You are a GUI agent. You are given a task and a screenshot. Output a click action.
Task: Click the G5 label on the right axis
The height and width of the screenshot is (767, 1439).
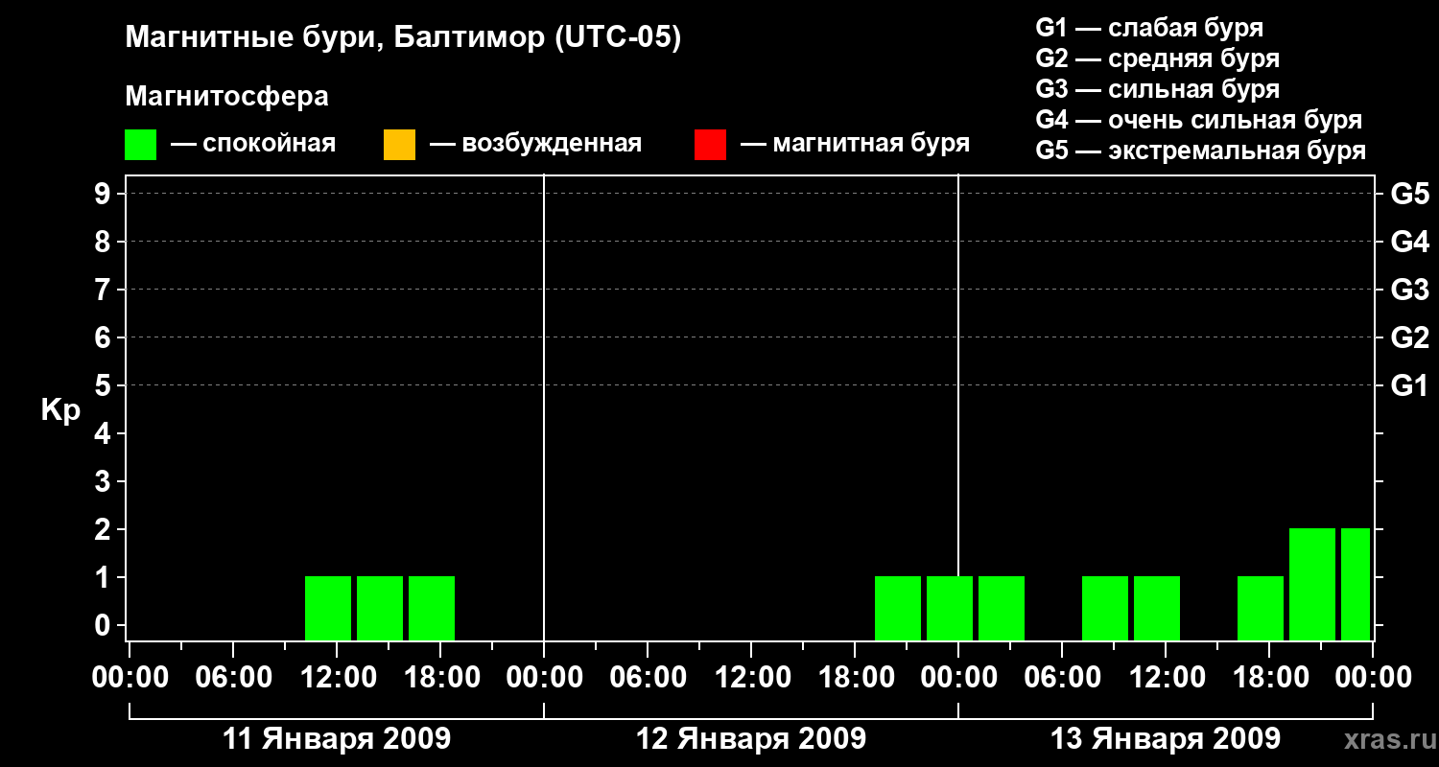[1409, 194]
